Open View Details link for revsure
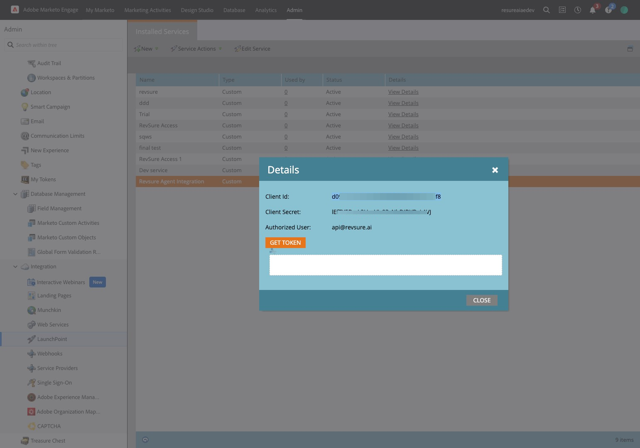The height and width of the screenshot is (448, 640). (403, 92)
